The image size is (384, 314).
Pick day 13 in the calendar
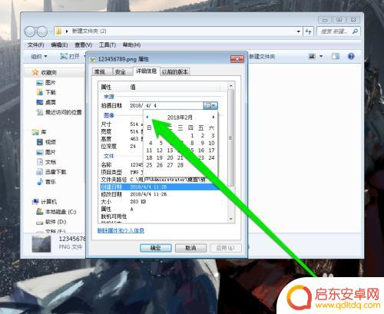coord(170,150)
